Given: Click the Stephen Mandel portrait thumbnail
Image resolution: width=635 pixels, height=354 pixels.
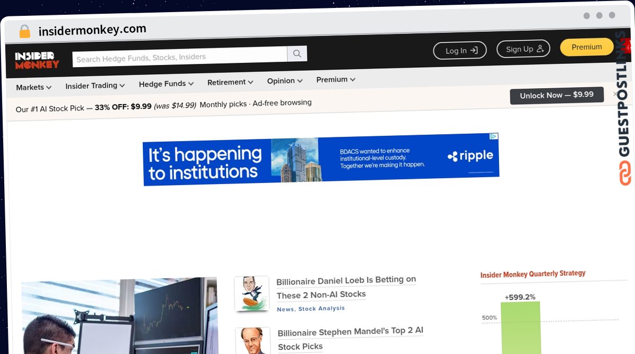Looking at the screenshot, I should point(253,341).
